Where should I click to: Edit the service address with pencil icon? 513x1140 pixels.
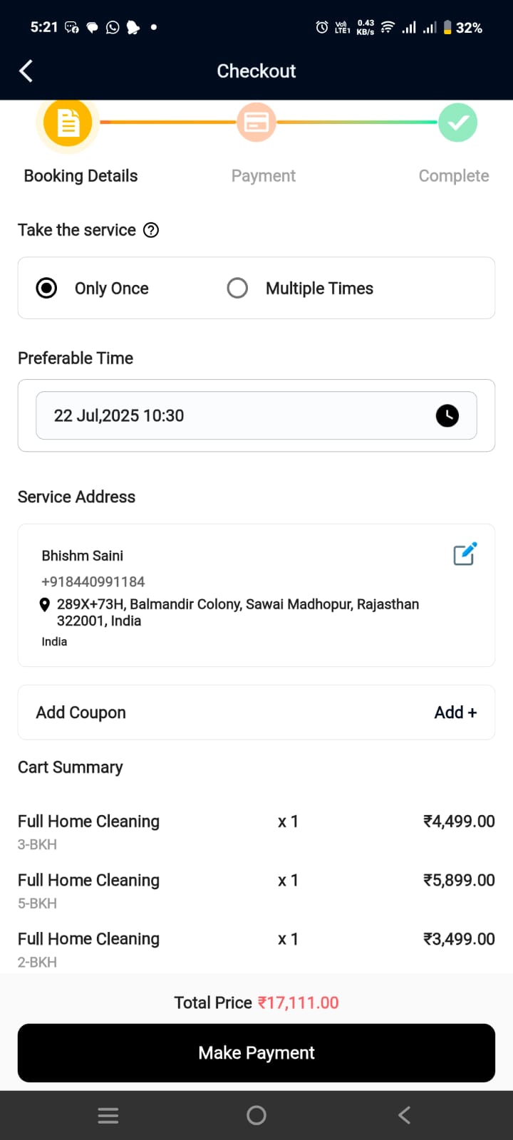point(465,554)
